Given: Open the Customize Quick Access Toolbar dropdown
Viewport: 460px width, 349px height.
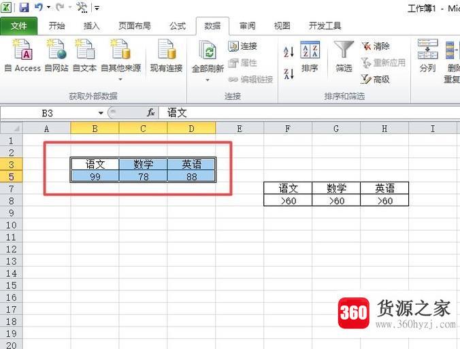Looking at the screenshot, I should click(97, 8).
